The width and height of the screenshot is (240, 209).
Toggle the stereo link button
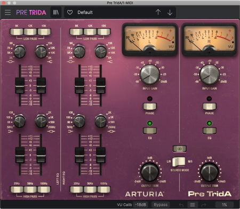(180, 149)
